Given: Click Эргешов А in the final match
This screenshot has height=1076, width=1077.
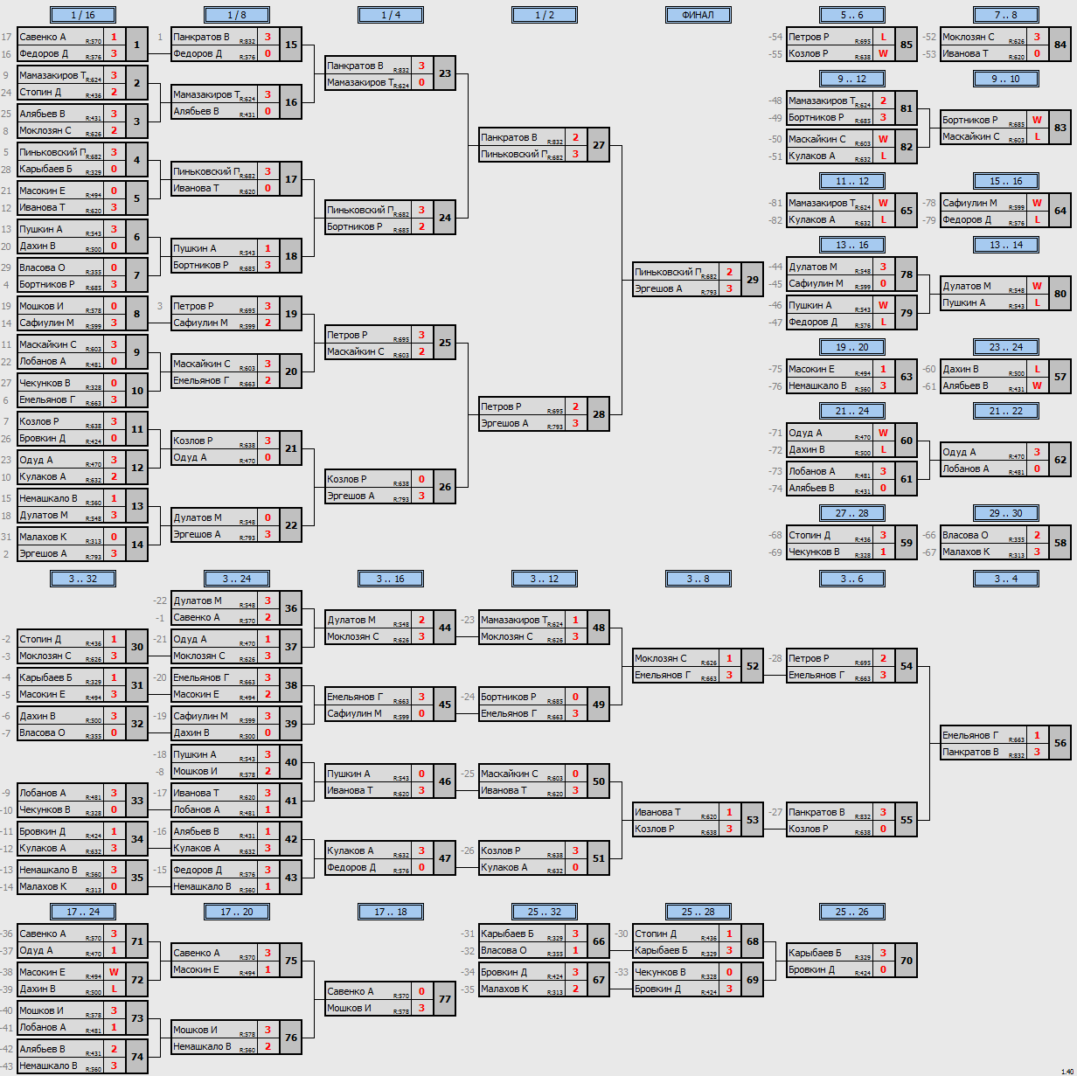Looking at the screenshot, I should tap(658, 288).
